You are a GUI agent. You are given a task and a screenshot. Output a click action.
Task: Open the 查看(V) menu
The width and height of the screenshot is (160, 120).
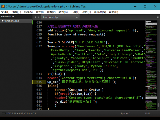tap(51, 12)
